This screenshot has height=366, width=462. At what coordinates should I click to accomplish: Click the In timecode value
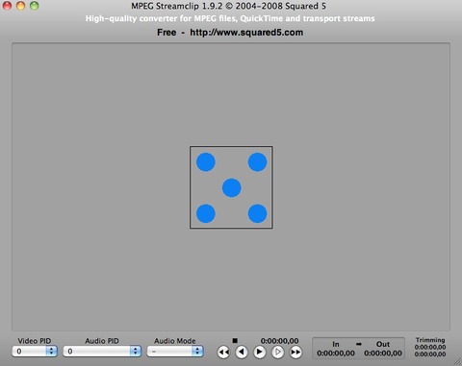coord(336,354)
